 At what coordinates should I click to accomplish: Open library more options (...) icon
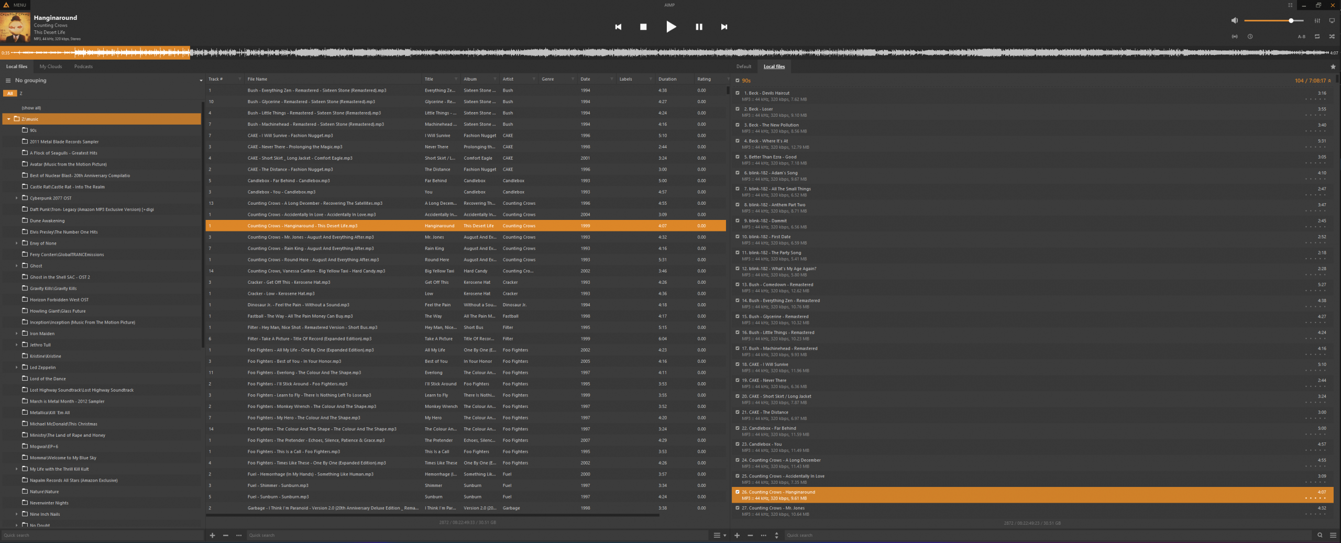(x=239, y=535)
